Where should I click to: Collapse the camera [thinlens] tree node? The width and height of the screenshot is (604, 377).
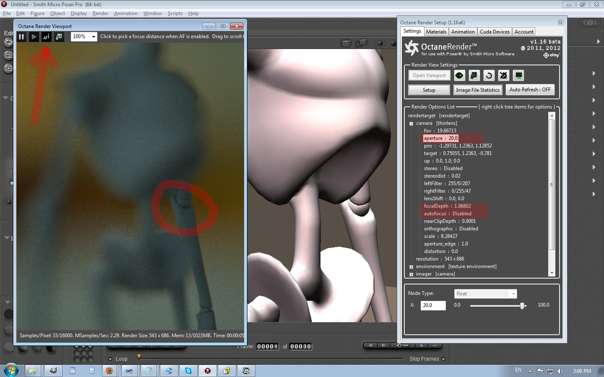point(411,124)
